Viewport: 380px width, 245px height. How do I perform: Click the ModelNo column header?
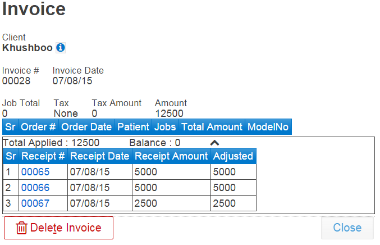268,127
